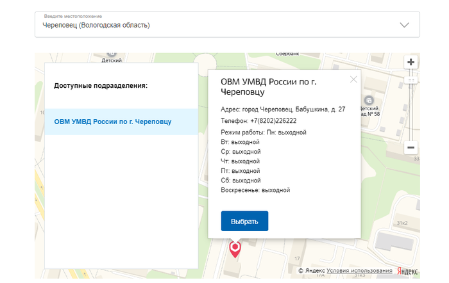449x283 pixels.
Task: Zoom in the map with plus button
Action: coord(411,62)
